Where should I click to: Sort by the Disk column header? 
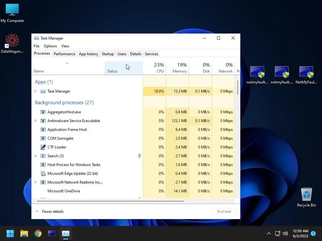click(200, 68)
